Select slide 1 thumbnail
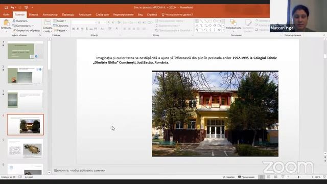The width and height of the screenshot is (327, 184). (25, 51)
